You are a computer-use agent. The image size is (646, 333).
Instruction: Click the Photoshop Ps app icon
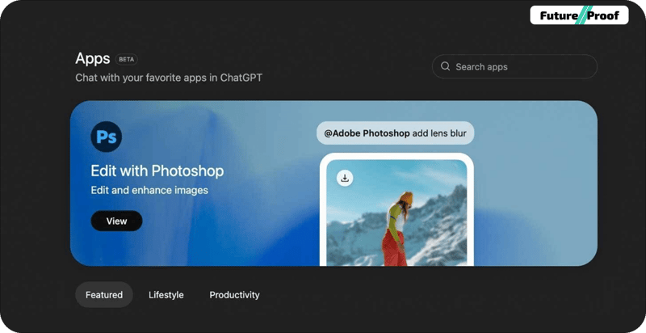107,137
